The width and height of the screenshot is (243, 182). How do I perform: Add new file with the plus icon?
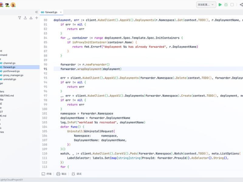pyautogui.click(x=36, y=18)
